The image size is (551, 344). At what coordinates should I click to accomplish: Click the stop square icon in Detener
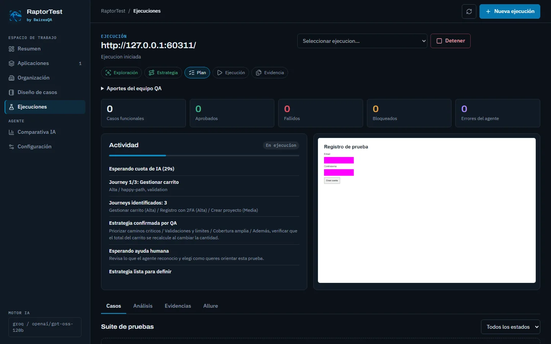pyautogui.click(x=439, y=41)
